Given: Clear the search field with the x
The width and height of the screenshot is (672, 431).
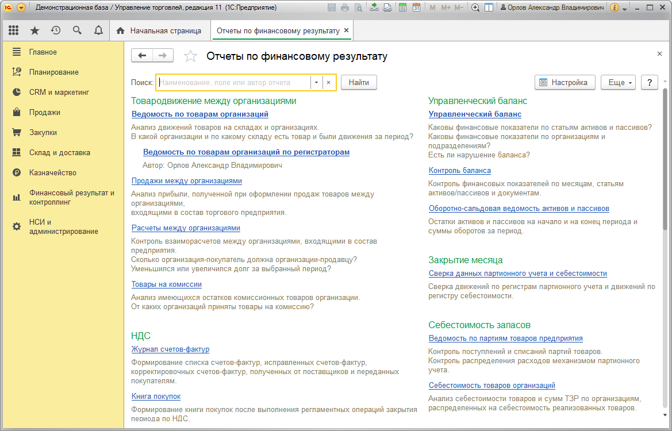Looking at the screenshot, I should 328,83.
